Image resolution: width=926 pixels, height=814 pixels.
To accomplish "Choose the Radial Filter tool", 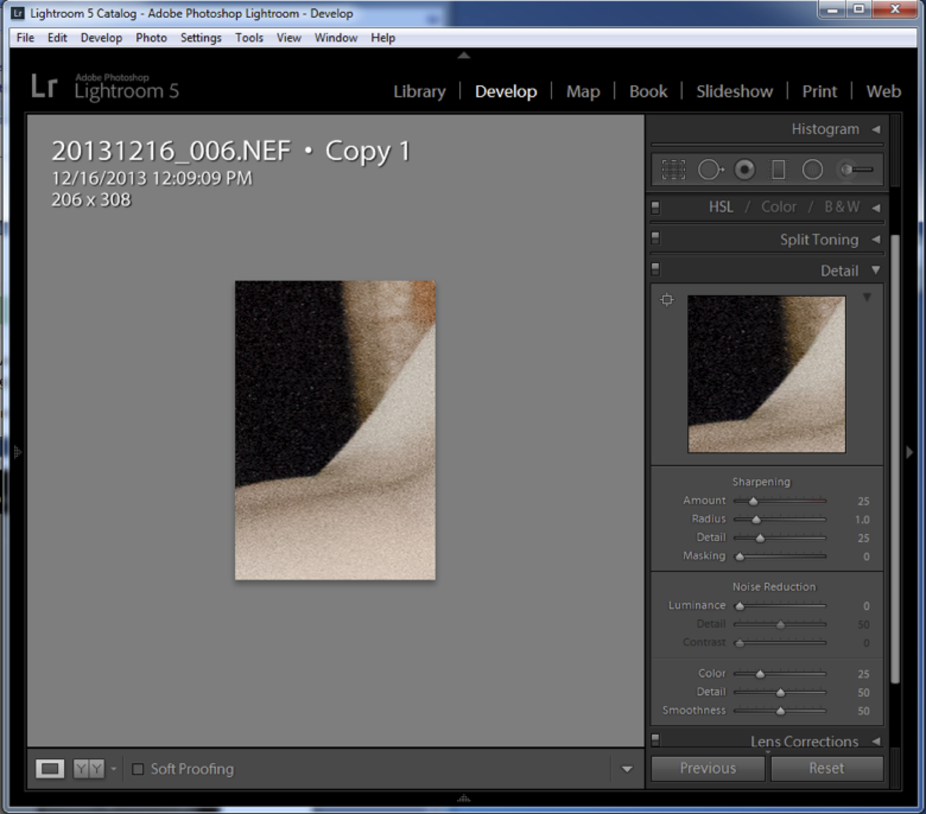I will point(812,170).
